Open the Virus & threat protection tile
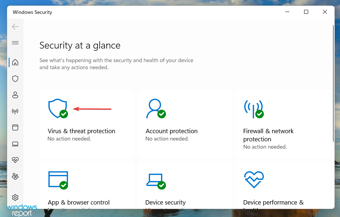This screenshot has width=340, height=217. pos(81,131)
